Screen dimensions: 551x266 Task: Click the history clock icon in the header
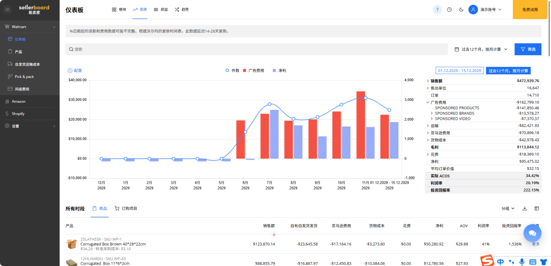(449, 9)
